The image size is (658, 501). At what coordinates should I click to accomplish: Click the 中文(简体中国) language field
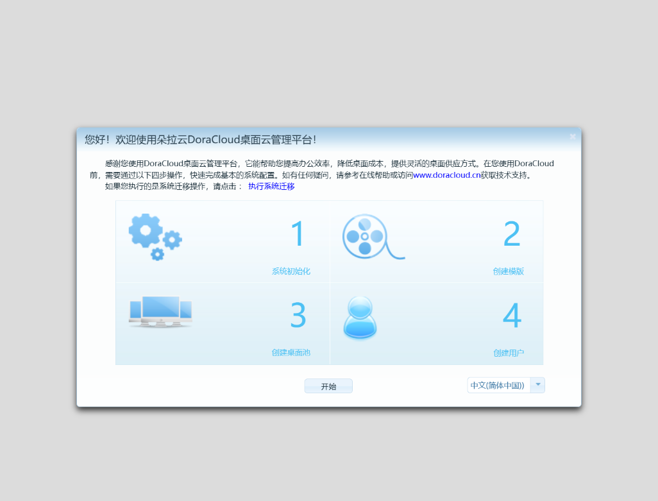(498, 385)
